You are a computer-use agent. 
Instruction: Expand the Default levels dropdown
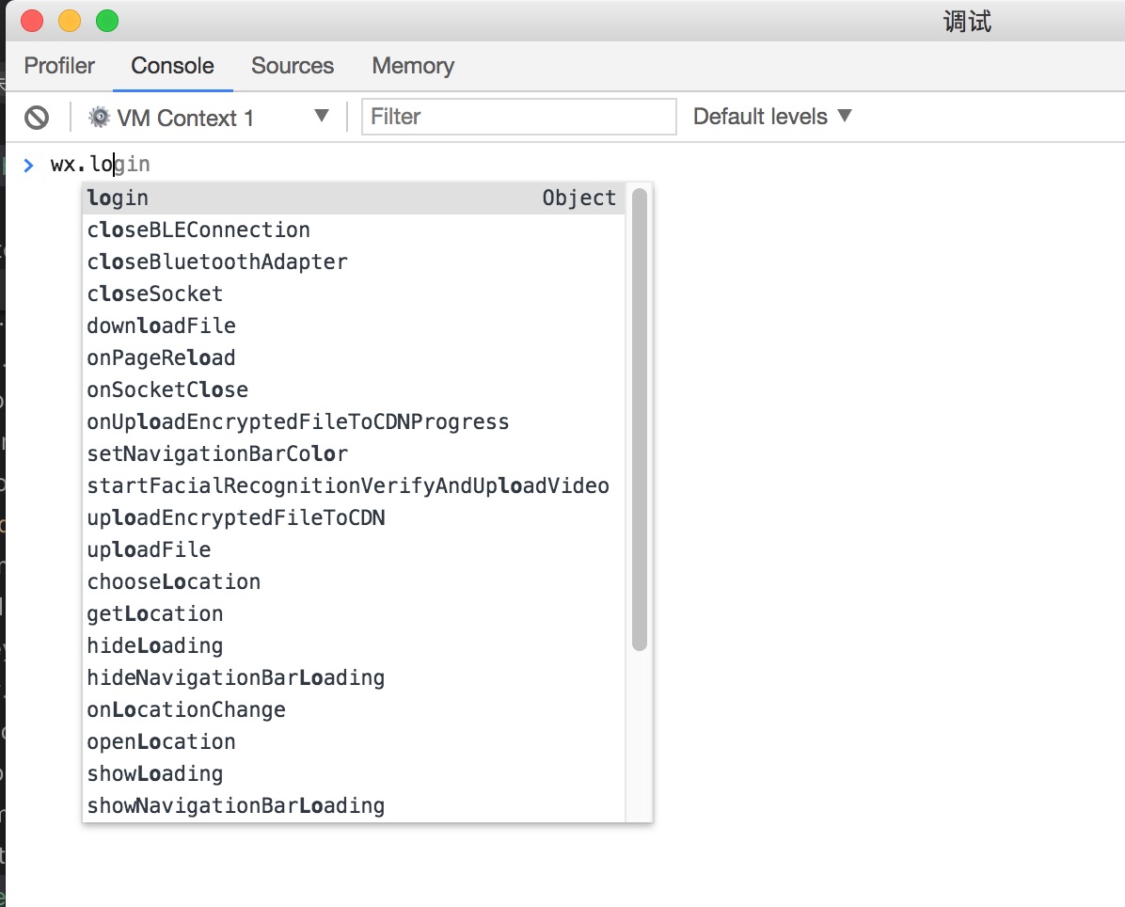pyautogui.click(x=772, y=117)
